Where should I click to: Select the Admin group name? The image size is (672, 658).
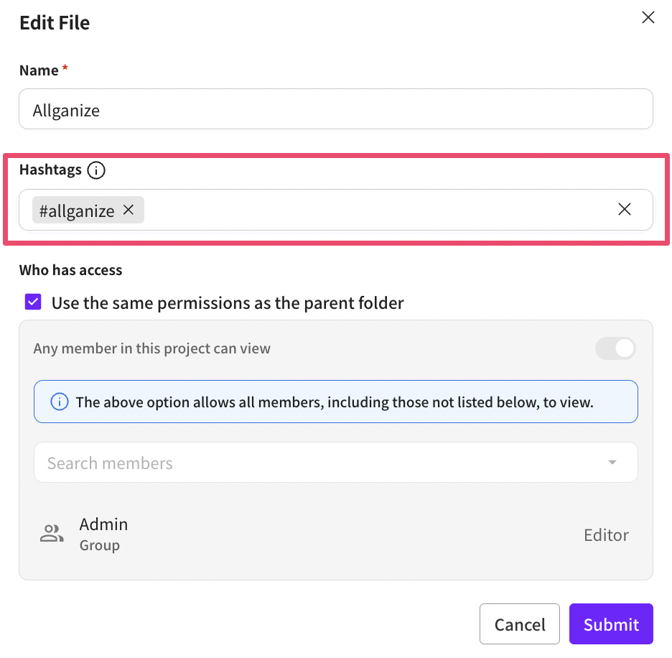[x=103, y=524]
